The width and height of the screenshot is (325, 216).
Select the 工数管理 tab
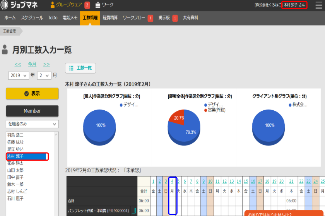coord(90,18)
